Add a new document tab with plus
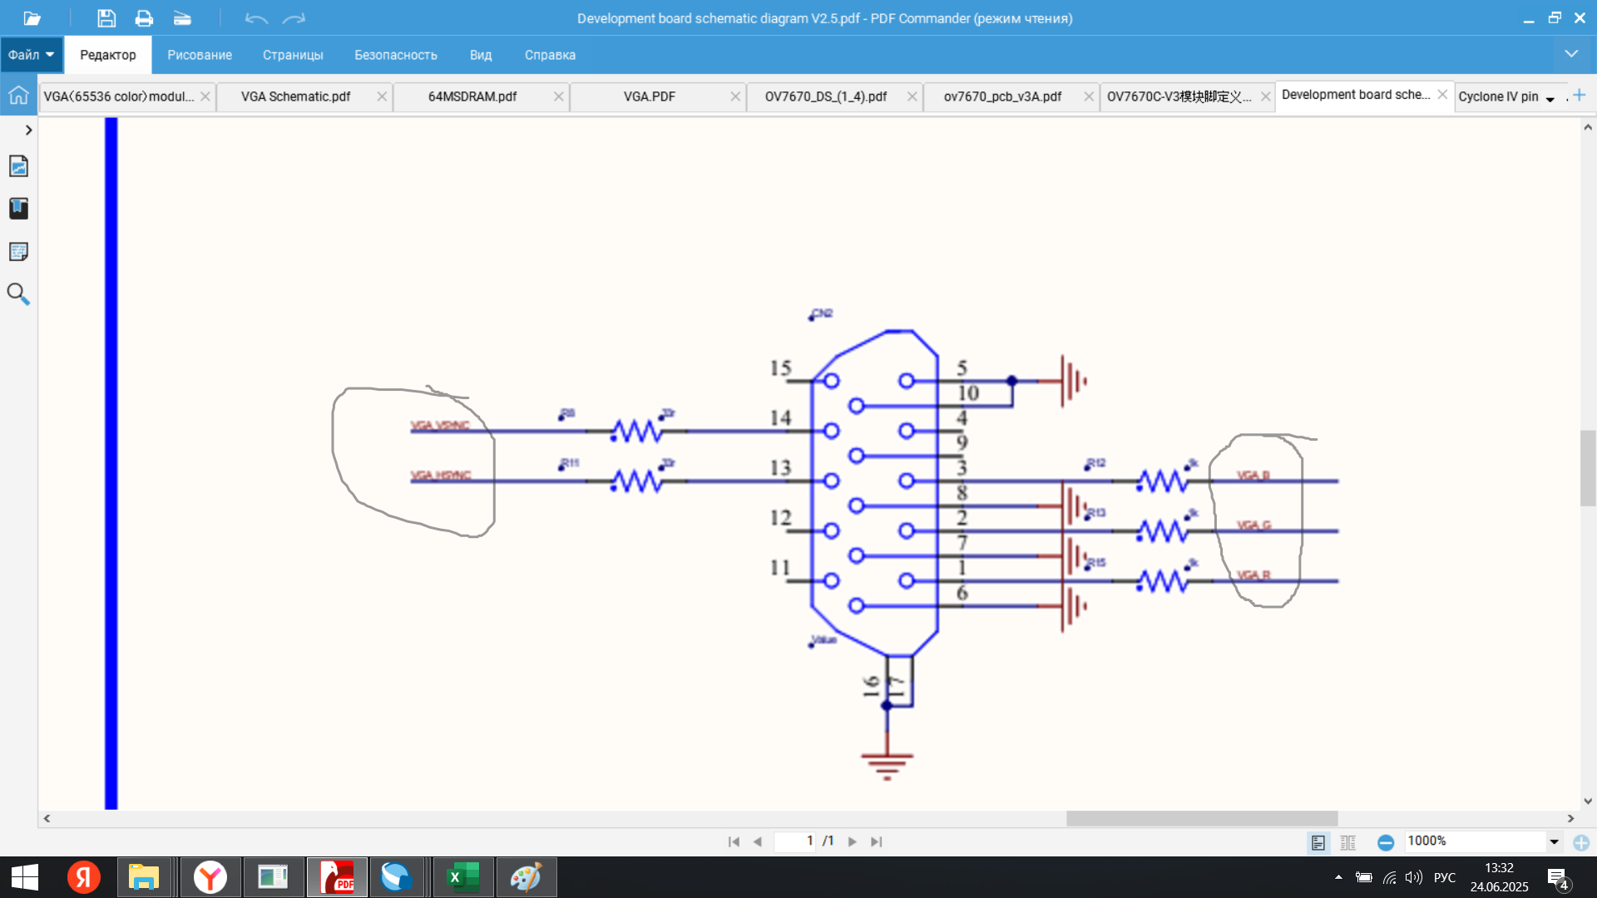This screenshot has height=898, width=1597. pyautogui.click(x=1580, y=96)
